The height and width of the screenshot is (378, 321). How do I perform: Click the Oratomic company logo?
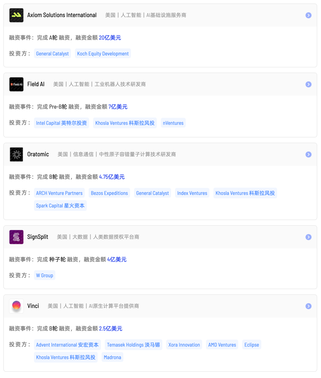click(x=16, y=154)
